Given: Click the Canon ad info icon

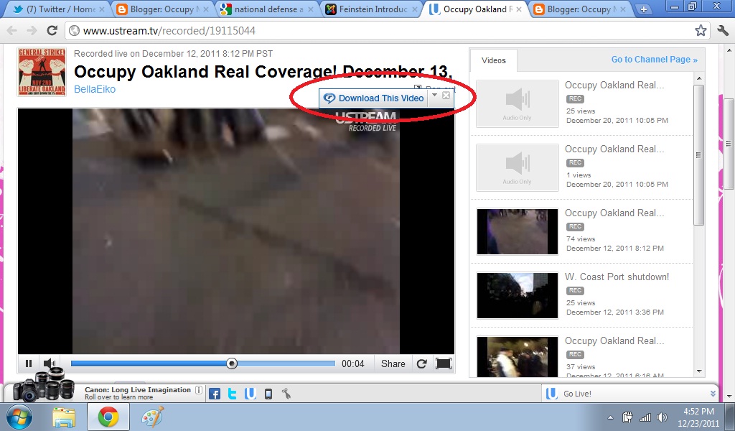Looking at the screenshot, I should click(199, 390).
